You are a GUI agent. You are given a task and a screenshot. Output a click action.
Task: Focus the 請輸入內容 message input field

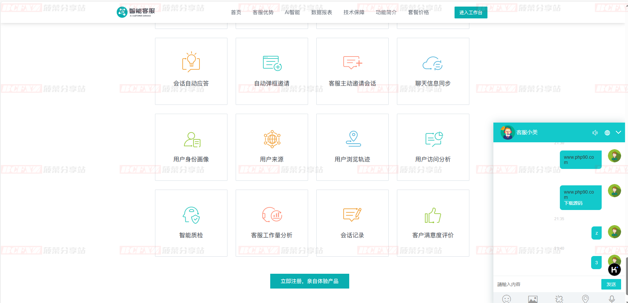click(546, 284)
